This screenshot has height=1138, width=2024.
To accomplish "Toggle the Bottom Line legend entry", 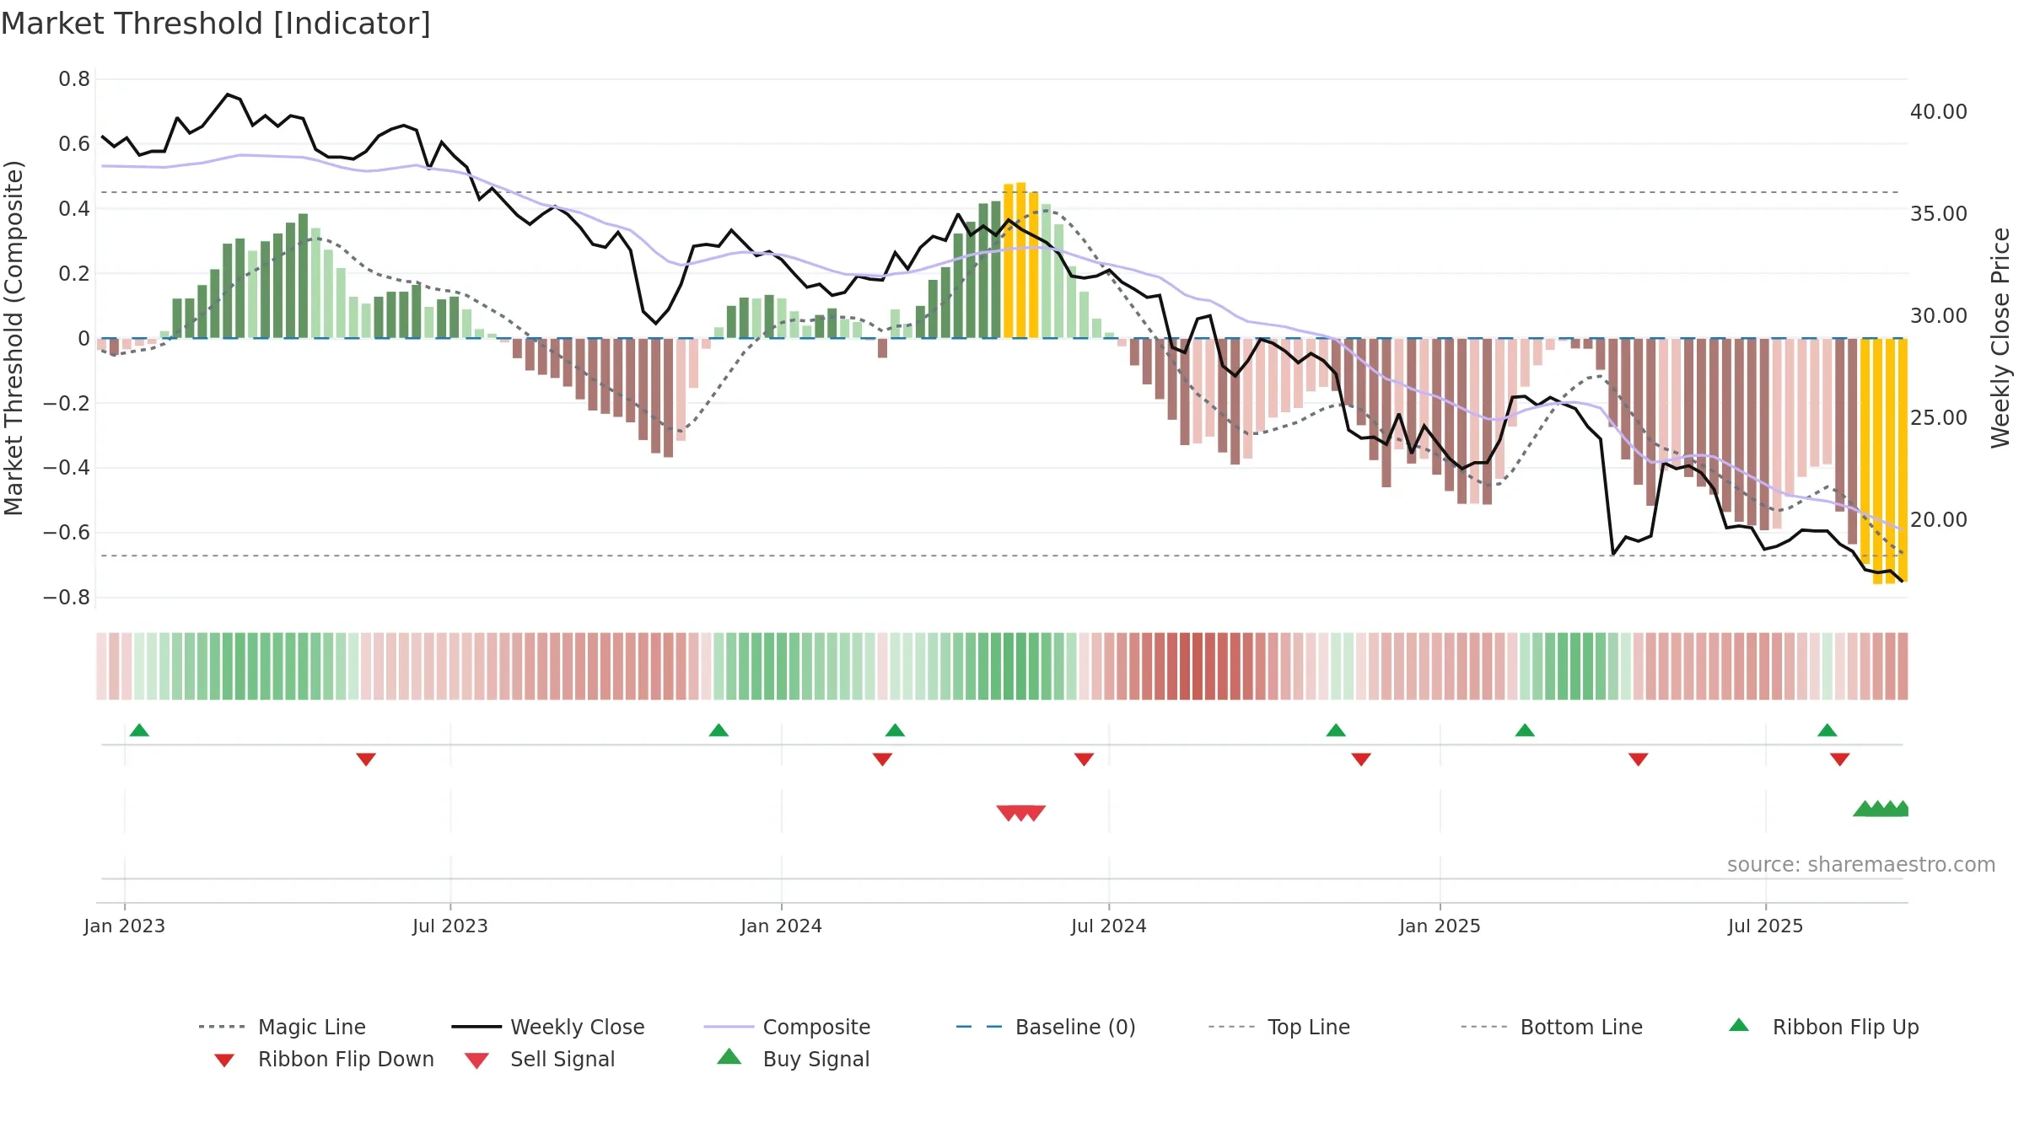I will (x=1552, y=1027).
